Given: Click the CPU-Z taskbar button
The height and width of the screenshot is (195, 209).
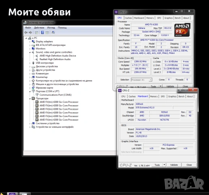Looking at the screenshot, I should click(x=12, y=194).
